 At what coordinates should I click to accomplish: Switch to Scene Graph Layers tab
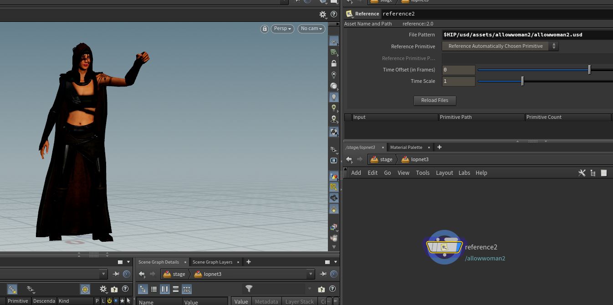(212, 262)
